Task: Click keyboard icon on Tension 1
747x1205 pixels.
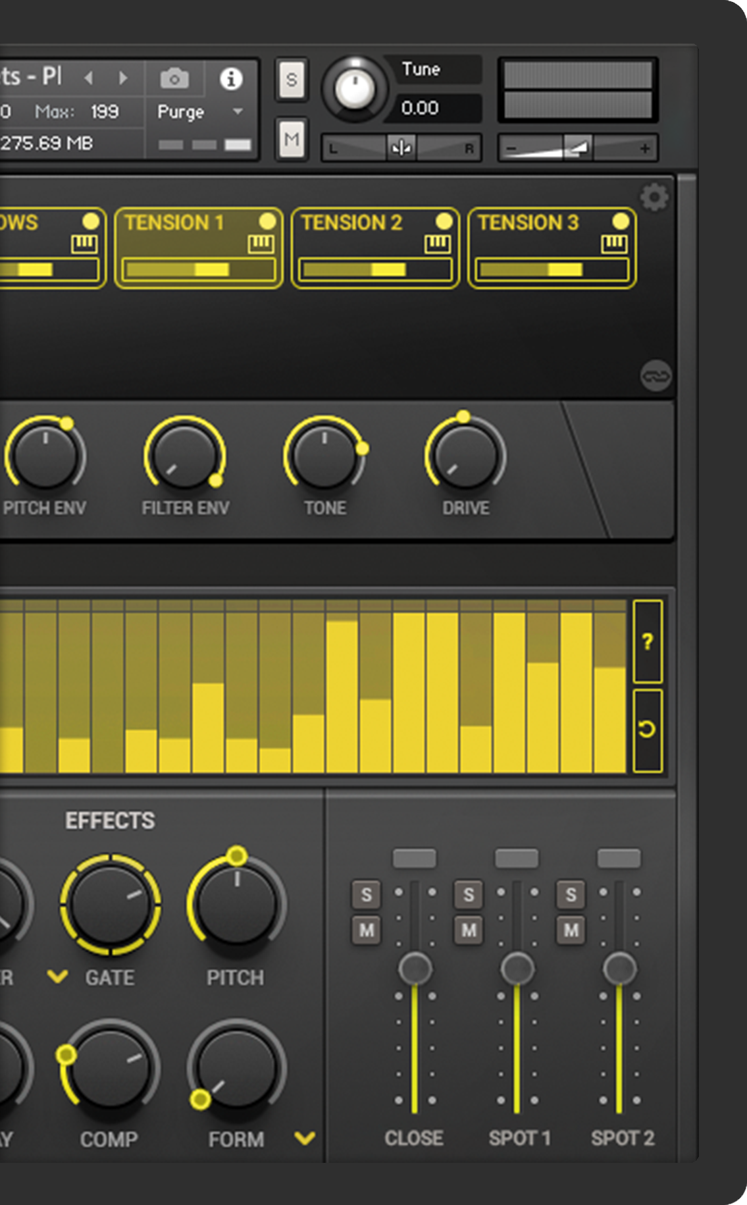Action: pos(261,244)
